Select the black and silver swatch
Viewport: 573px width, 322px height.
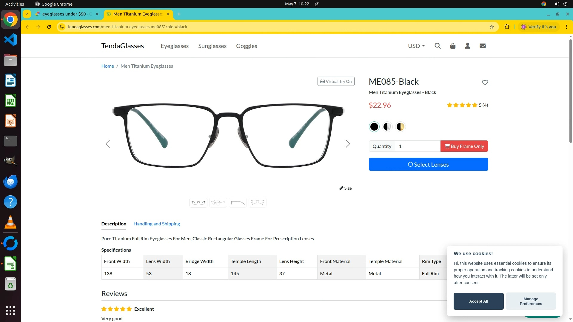tap(387, 127)
